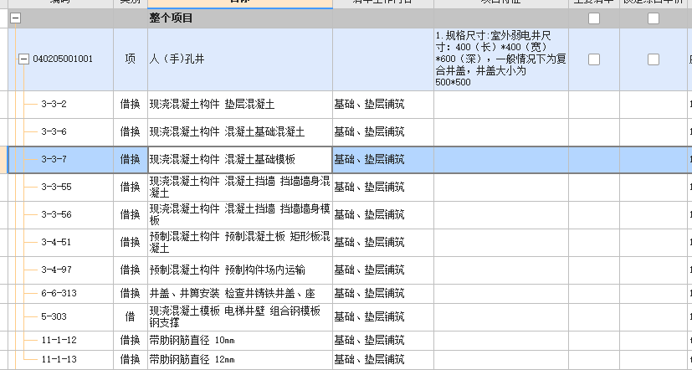
Task: Click 项 type cell of 040205001001
Action: 131,59
